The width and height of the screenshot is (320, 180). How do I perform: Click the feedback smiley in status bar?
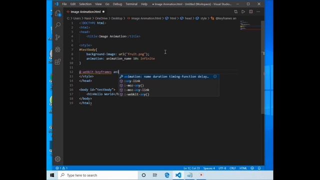(252, 168)
